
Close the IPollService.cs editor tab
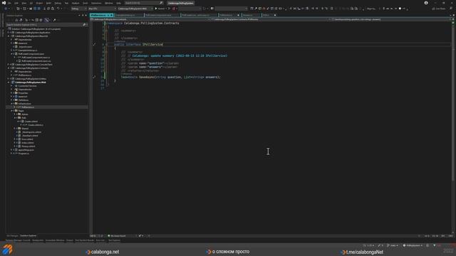pos(112,15)
